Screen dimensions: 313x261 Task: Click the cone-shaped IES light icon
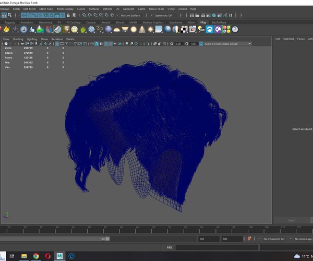point(142,30)
